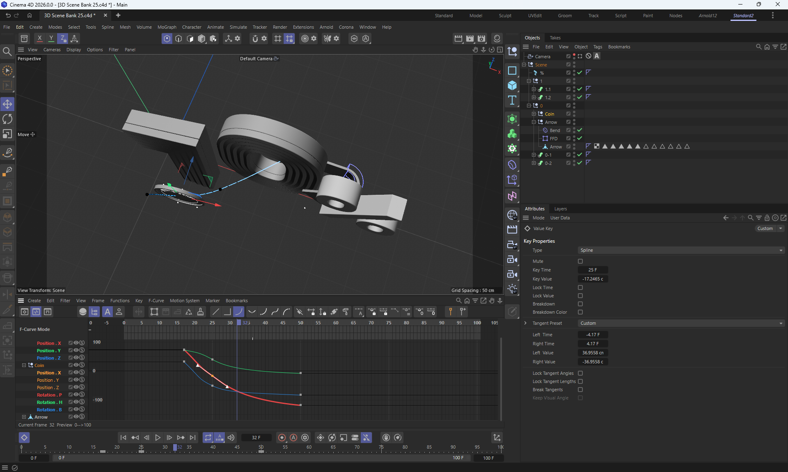Screen dimensions: 788x472
Task: Toggle the Autokeying button
Action: click(x=293, y=438)
